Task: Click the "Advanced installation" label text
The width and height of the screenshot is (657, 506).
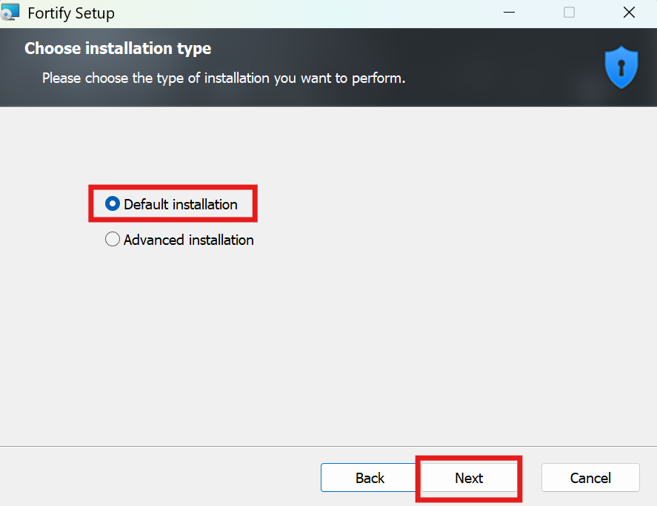Action: [x=188, y=240]
